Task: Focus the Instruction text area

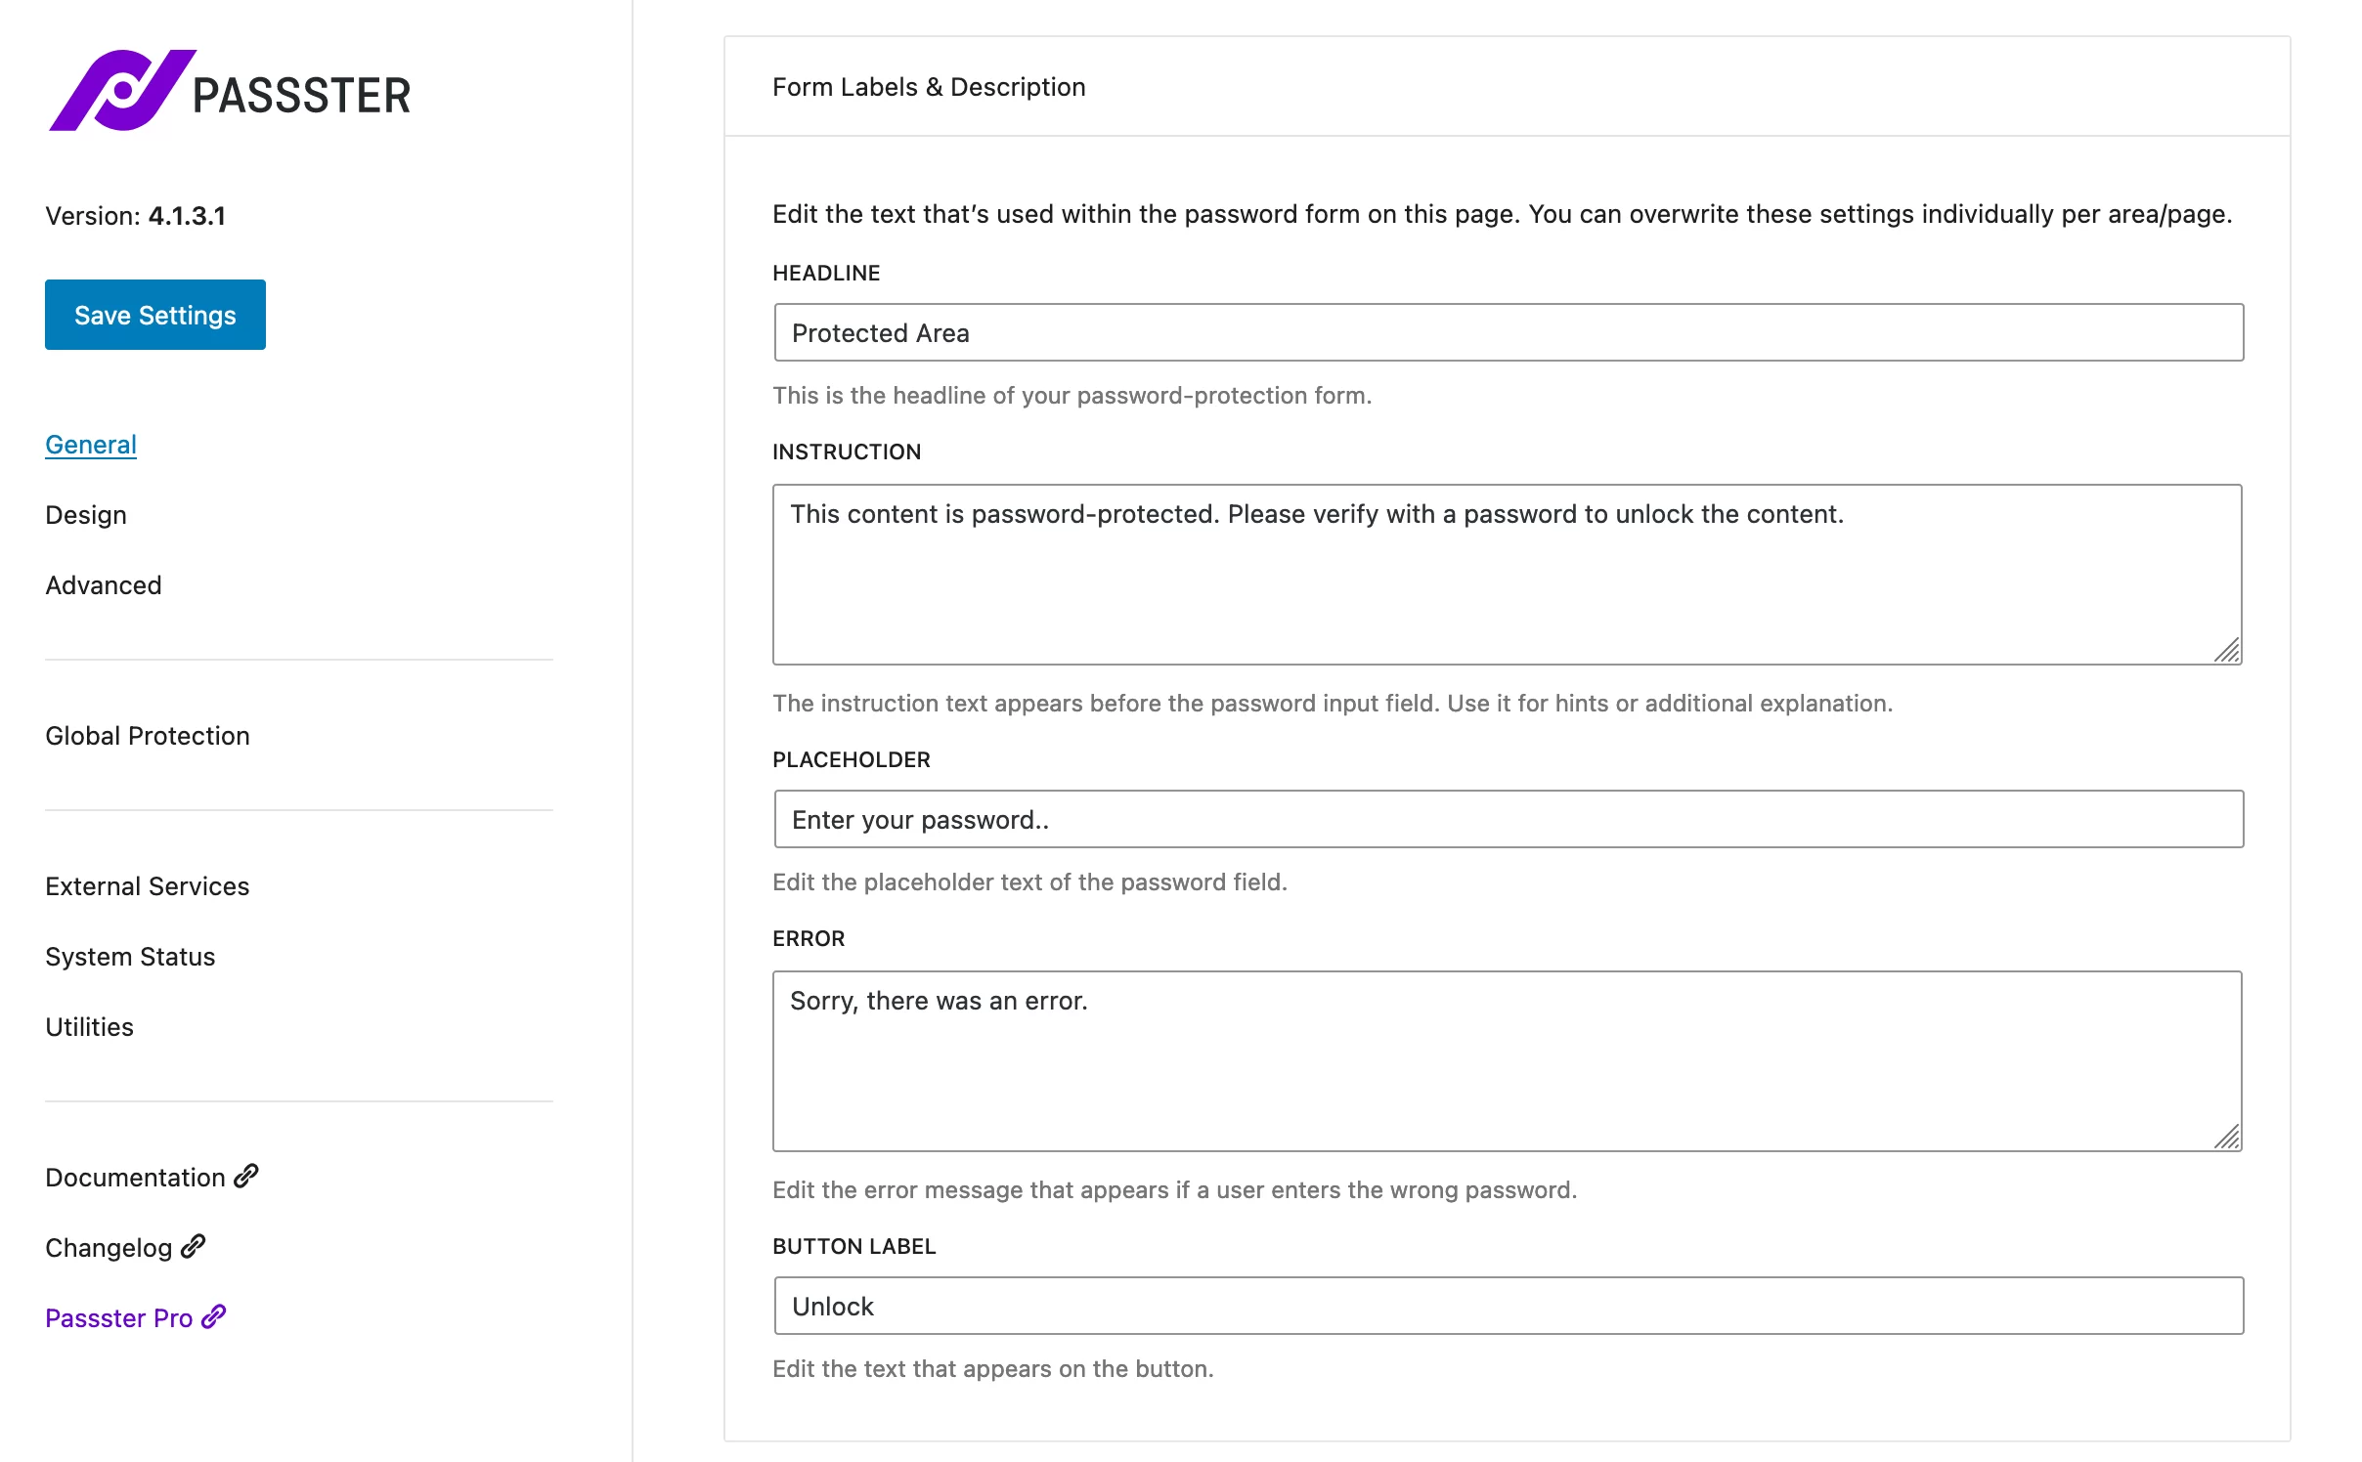Action: tap(1508, 575)
